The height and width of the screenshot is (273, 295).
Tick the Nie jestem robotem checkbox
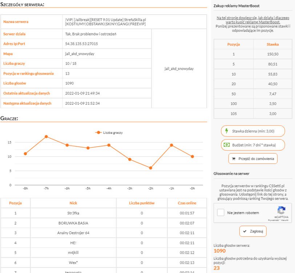[221, 213]
